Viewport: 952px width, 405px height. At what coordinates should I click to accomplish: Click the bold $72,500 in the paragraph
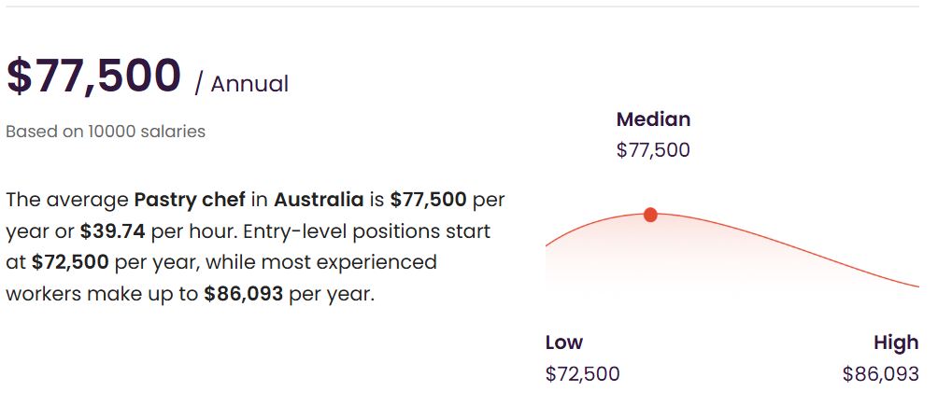point(70,262)
